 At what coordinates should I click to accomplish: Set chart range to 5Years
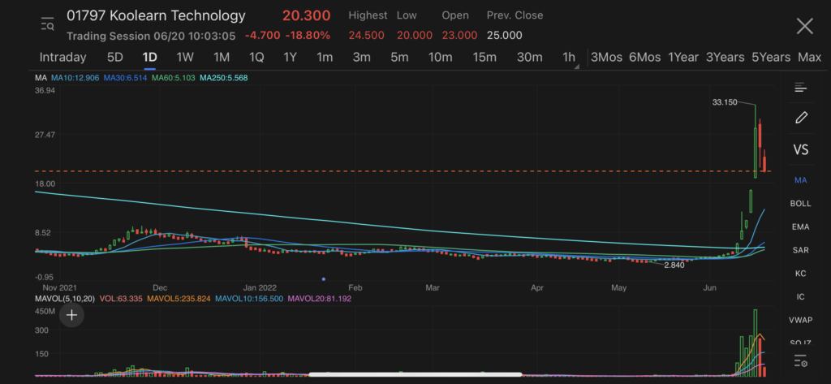(771, 58)
